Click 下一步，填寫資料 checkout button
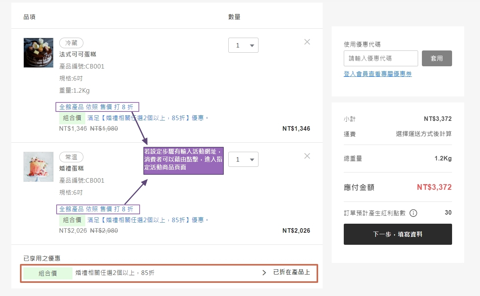The width and height of the screenshot is (480, 296). 397,234
